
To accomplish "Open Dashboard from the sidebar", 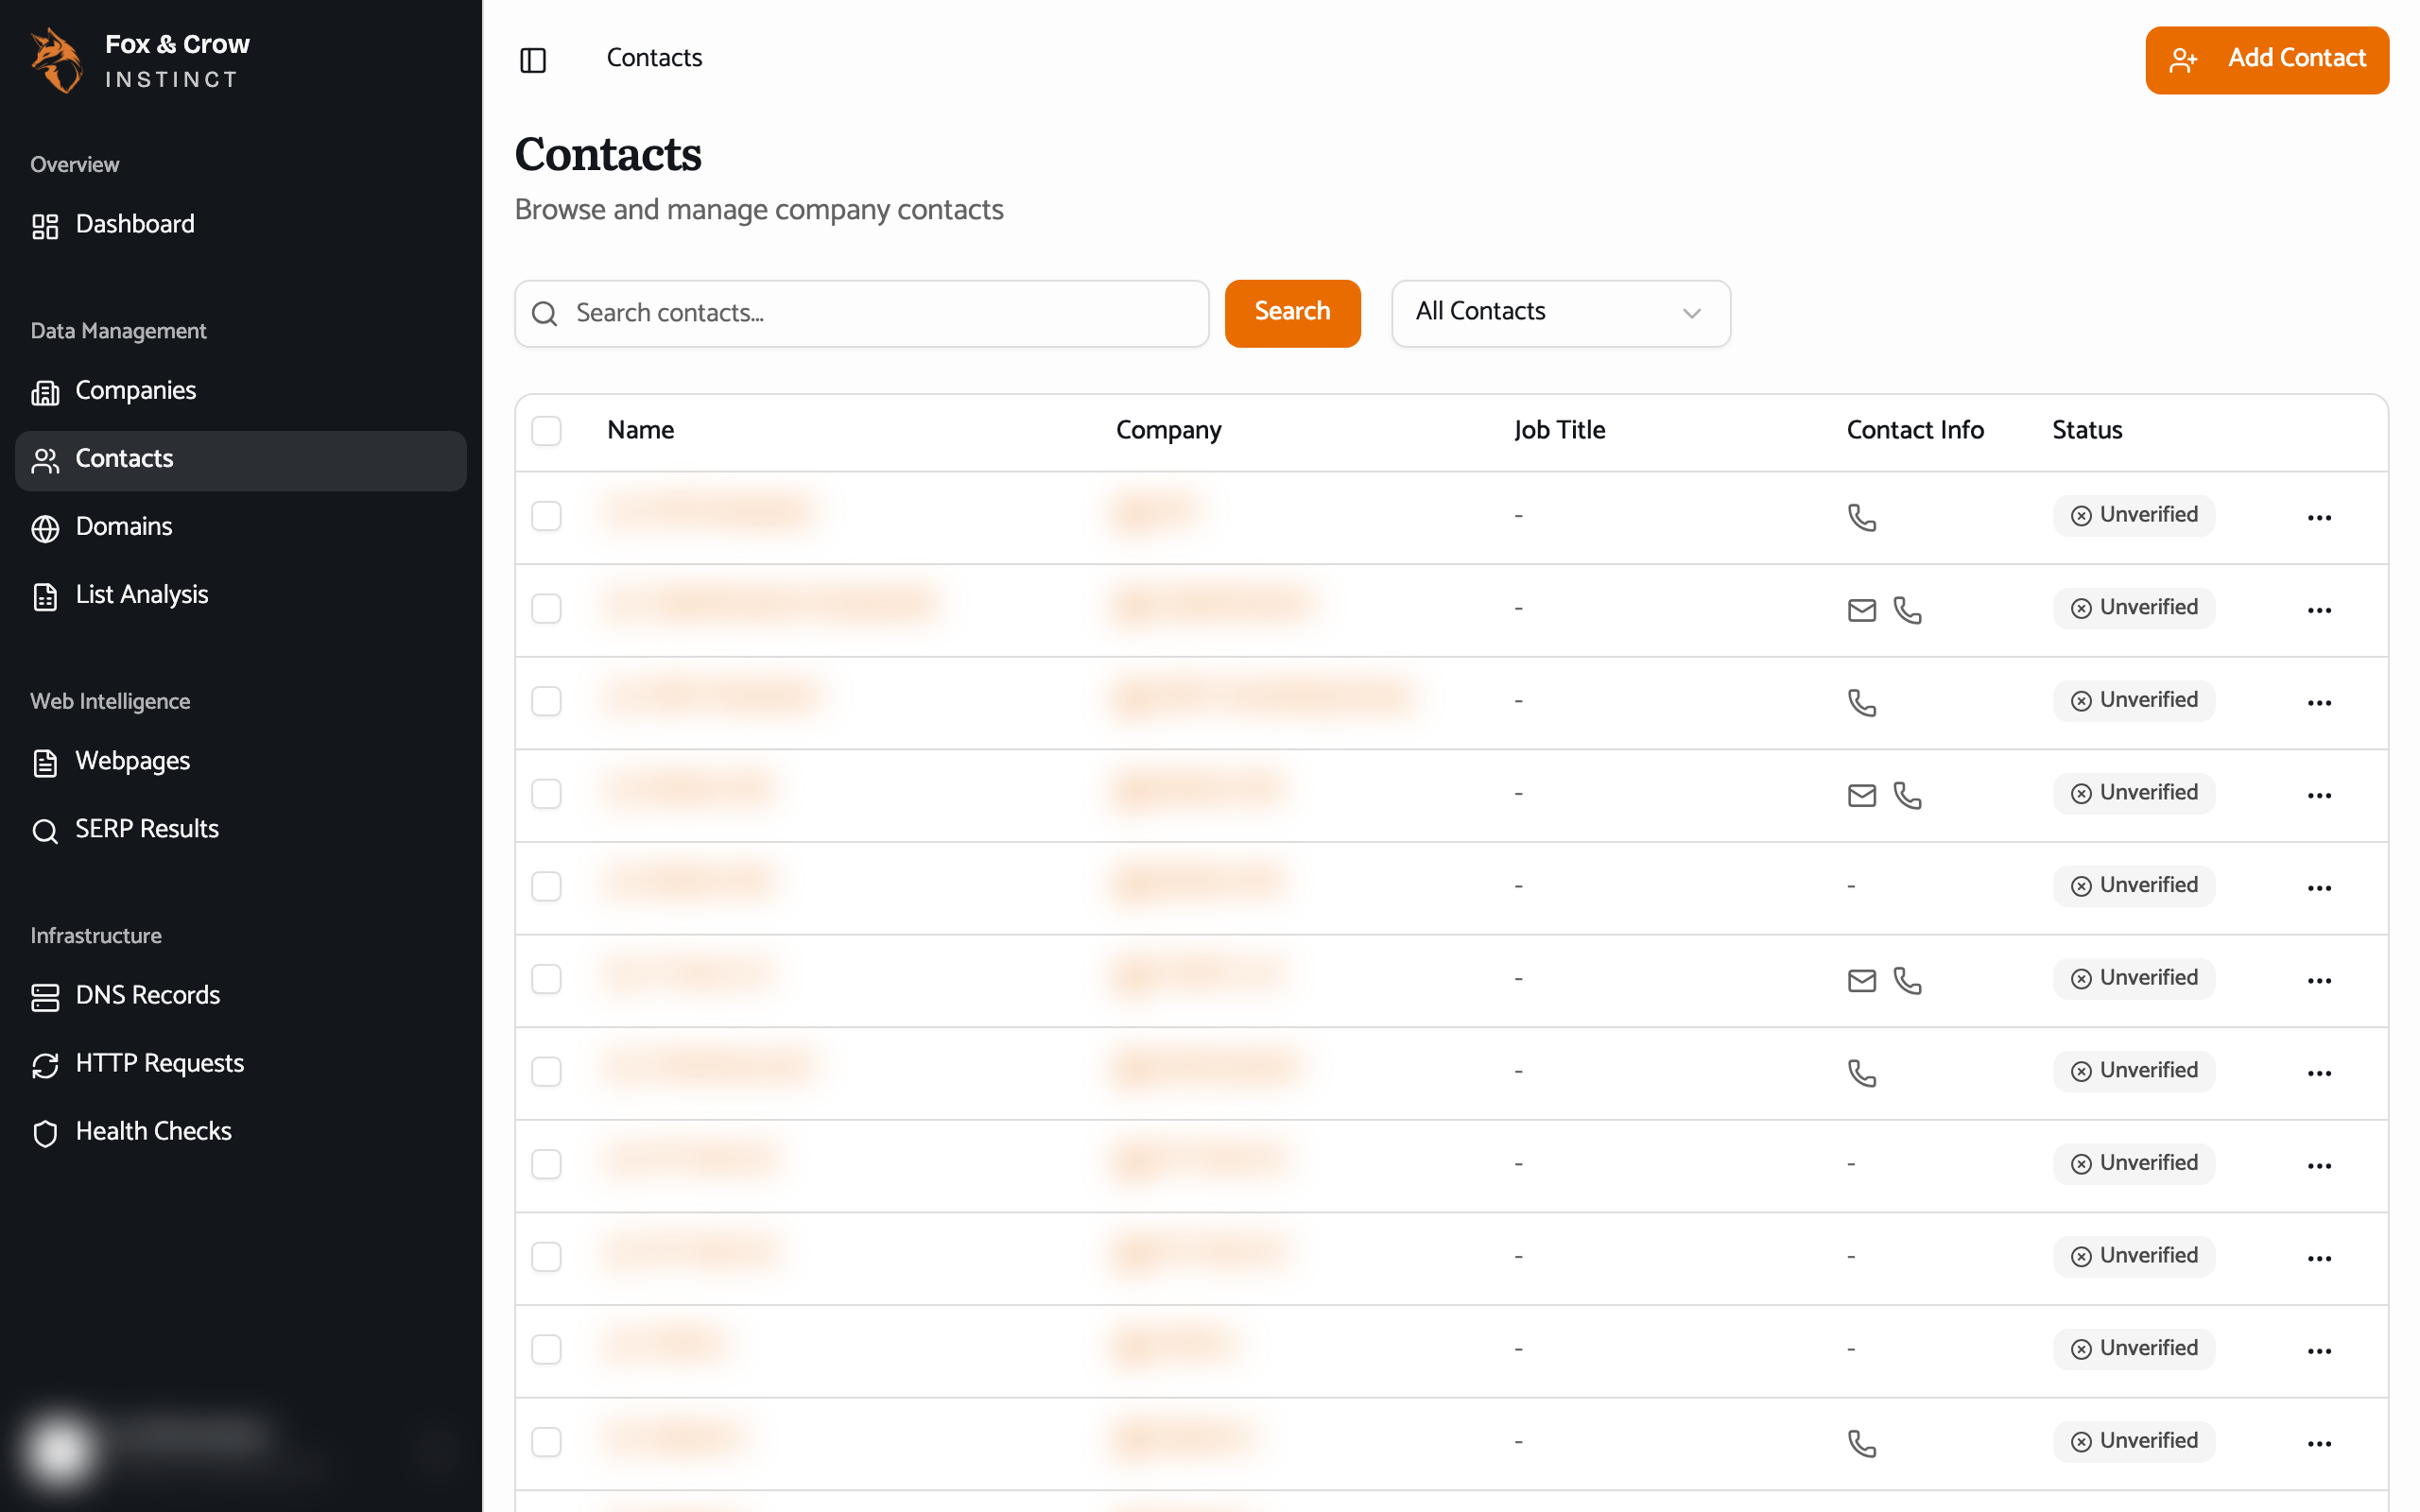I will (240, 225).
